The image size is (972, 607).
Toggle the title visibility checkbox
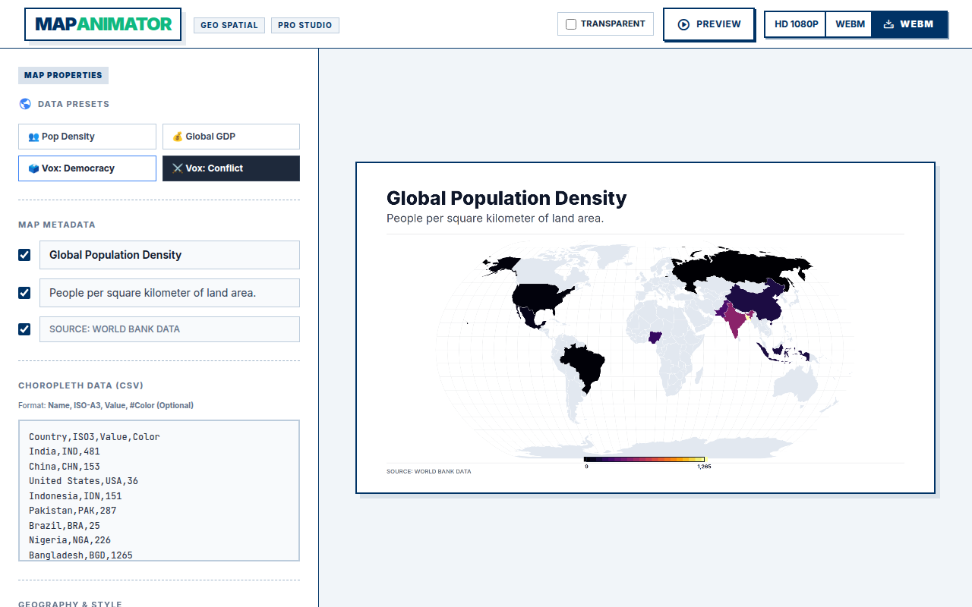click(x=24, y=255)
